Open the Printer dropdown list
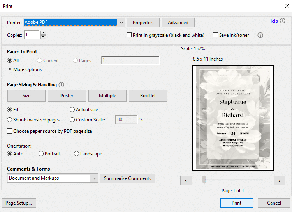This screenshot has height=212, width=292. pos(121,23)
